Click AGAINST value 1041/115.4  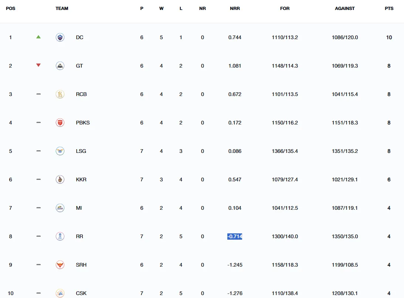(x=345, y=94)
